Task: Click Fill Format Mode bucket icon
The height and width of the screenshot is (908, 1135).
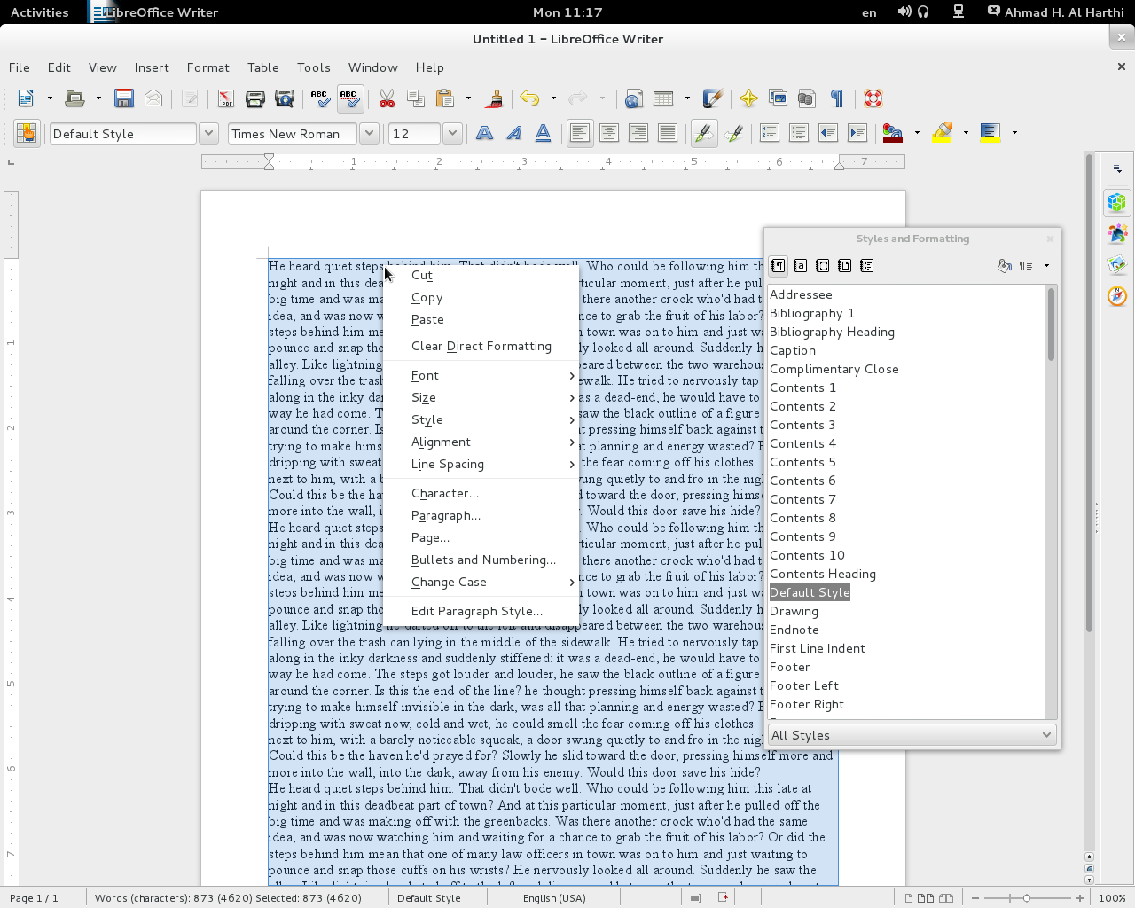Action: coord(1004,265)
